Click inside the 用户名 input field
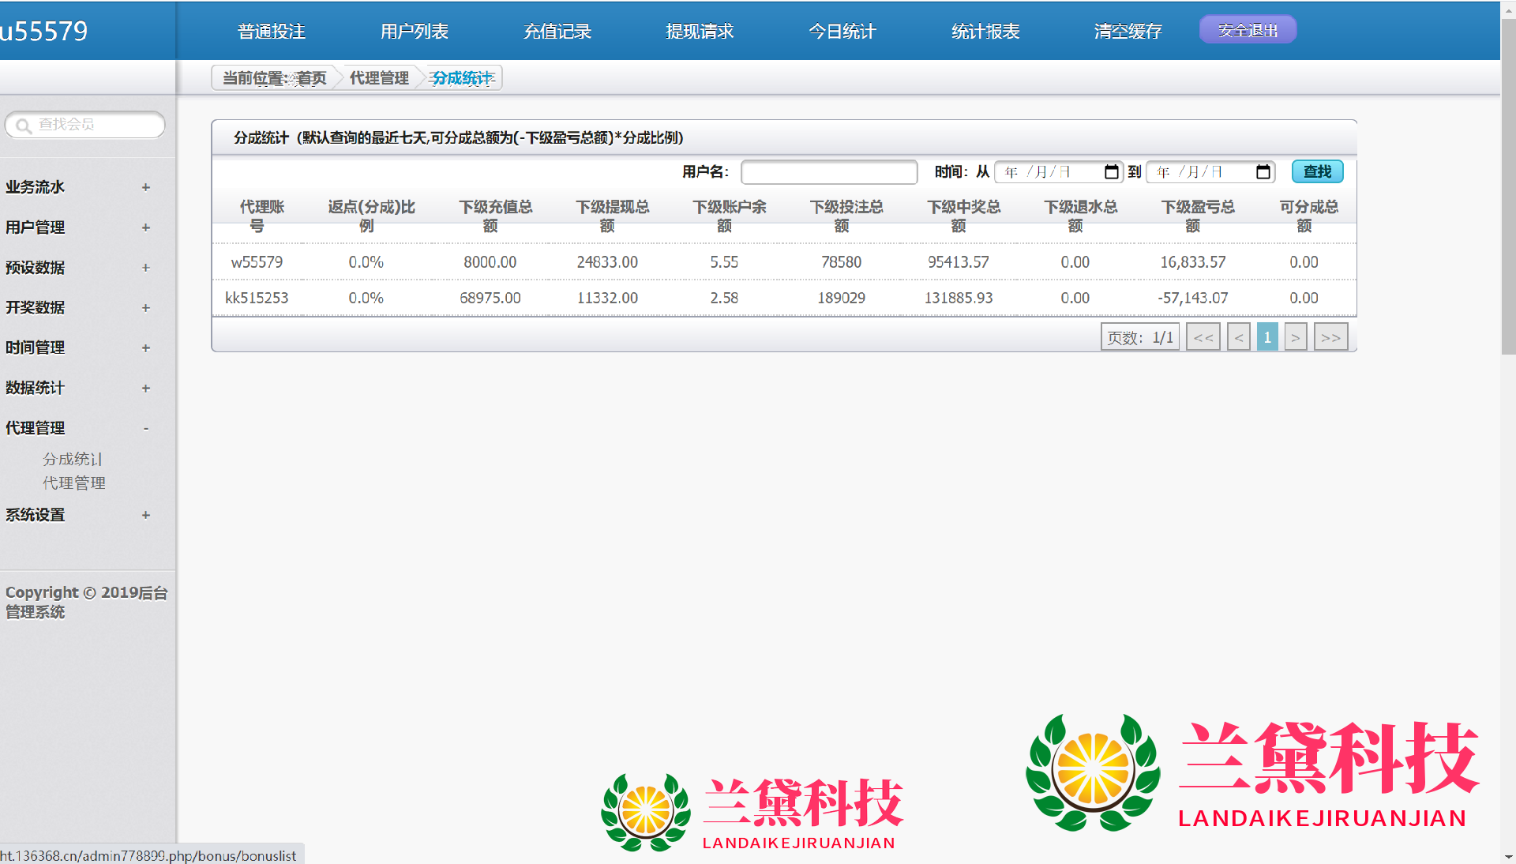 click(x=828, y=172)
